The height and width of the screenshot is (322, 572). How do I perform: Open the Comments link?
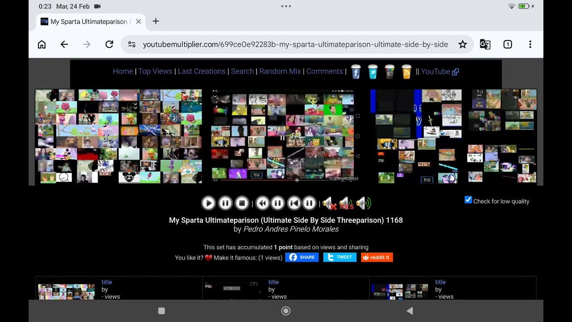(x=325, y=72)
